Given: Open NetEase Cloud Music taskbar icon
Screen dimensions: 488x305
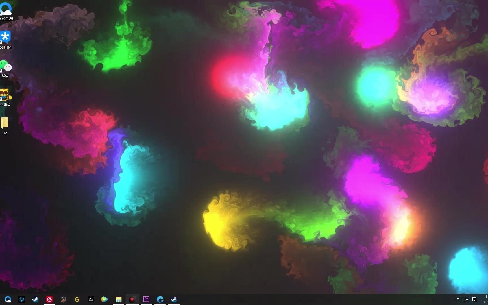Looking at the screenshot, I should click(49, 299).
